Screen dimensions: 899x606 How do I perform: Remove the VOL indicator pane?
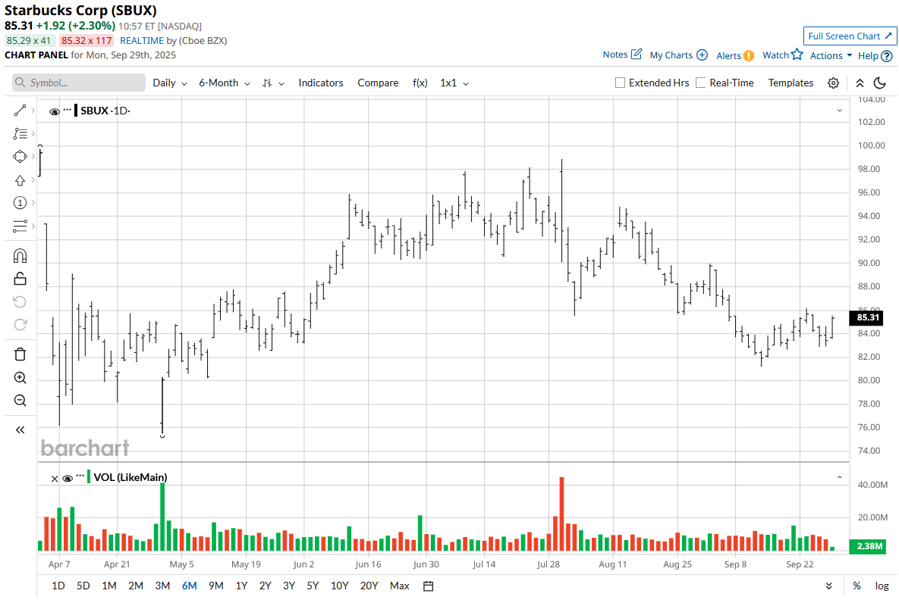(x=55, y=479)
